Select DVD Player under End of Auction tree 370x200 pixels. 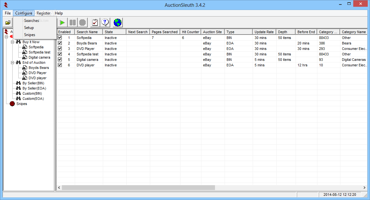click(x=37, y=73)
